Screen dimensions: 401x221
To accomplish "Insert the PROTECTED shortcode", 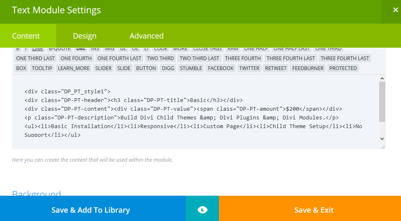I will pyautogui.click(x=343, y=68).
